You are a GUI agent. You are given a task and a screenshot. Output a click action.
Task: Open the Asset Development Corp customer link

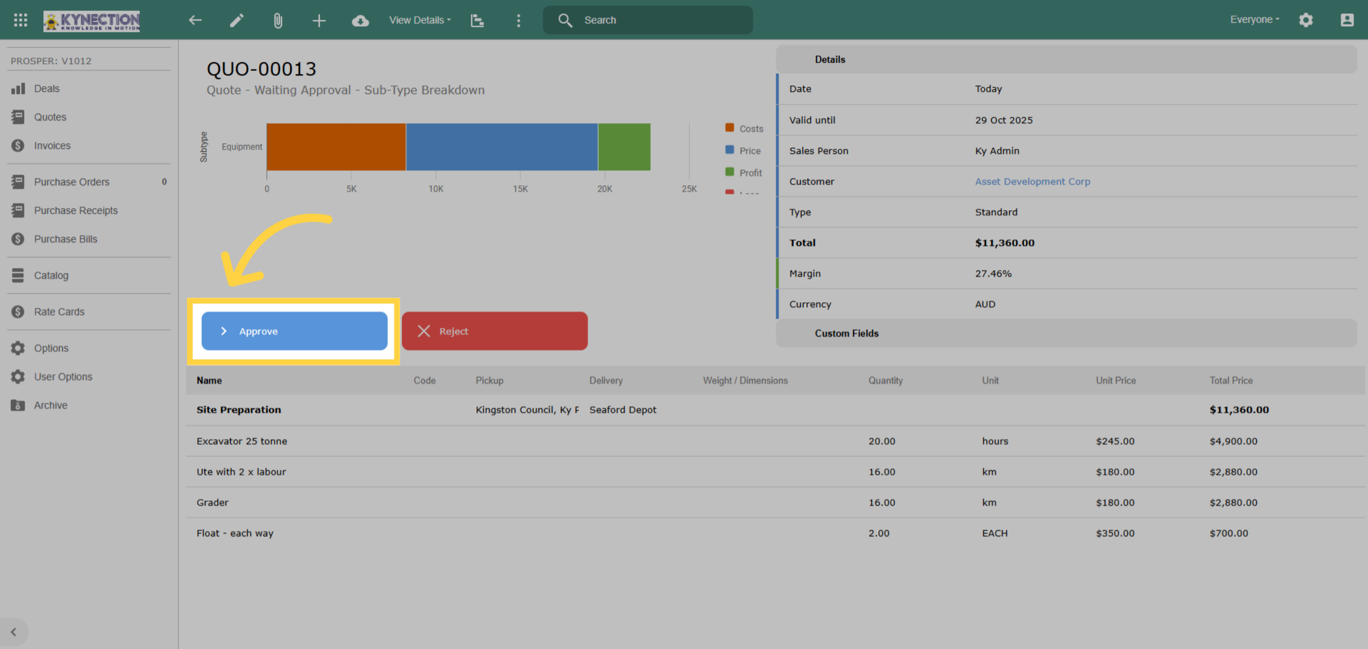pyautogui.click(x=1033, y=181)
